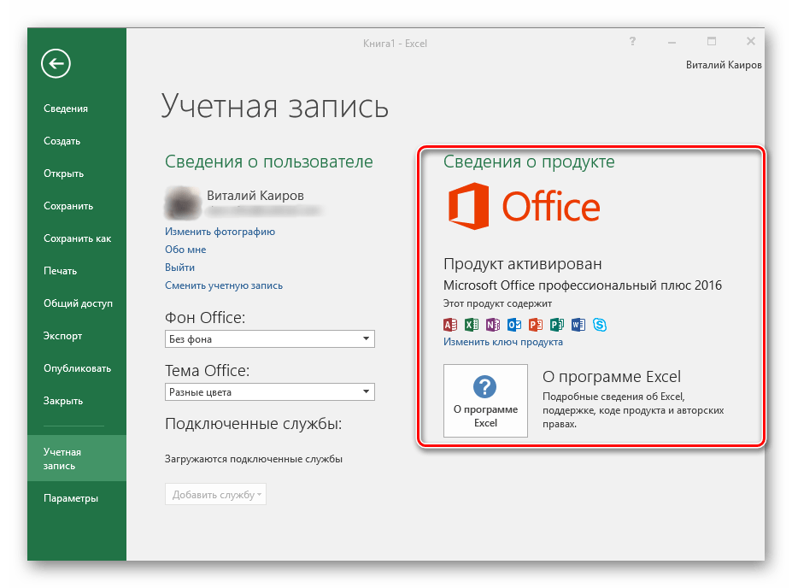Viewport: 792px width, 588px height.
Task: Click the Access icon in product list
Action: 450,325
